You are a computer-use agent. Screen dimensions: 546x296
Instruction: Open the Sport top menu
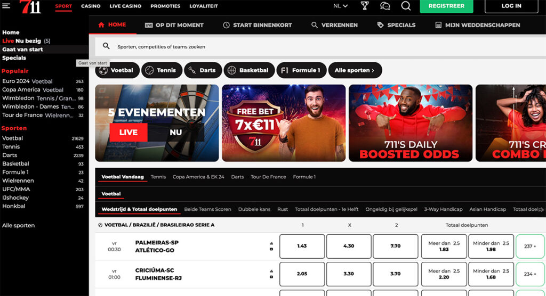(x=63, y=6)
